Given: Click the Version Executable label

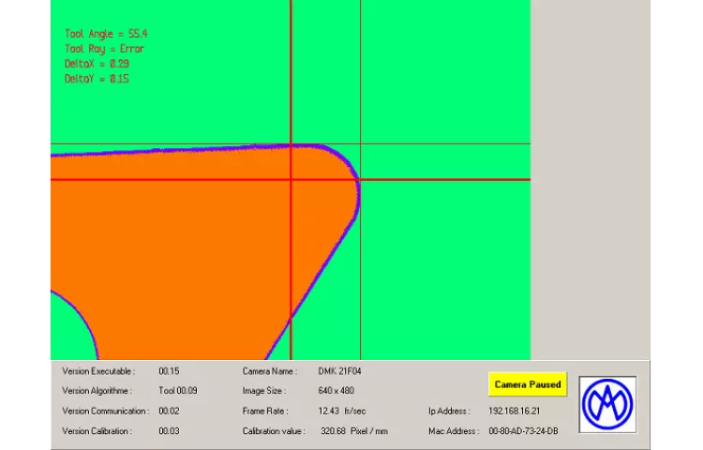Looking at the screenshot, I should pos(98,371).
